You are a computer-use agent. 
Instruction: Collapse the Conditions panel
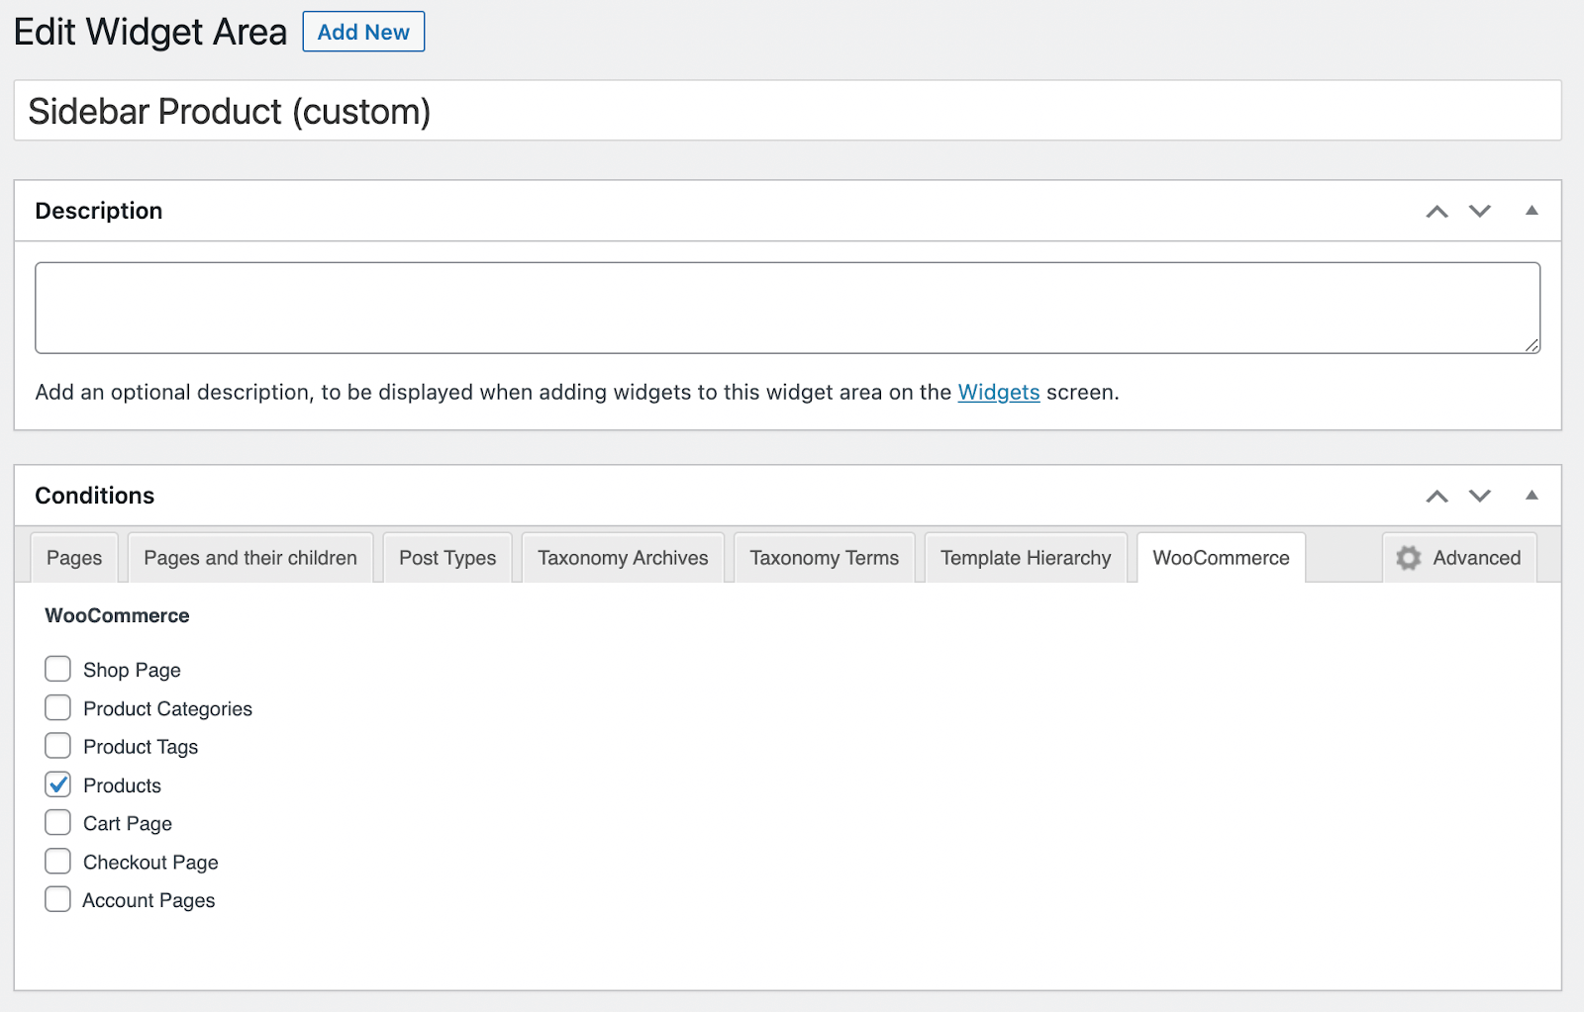1532,496
